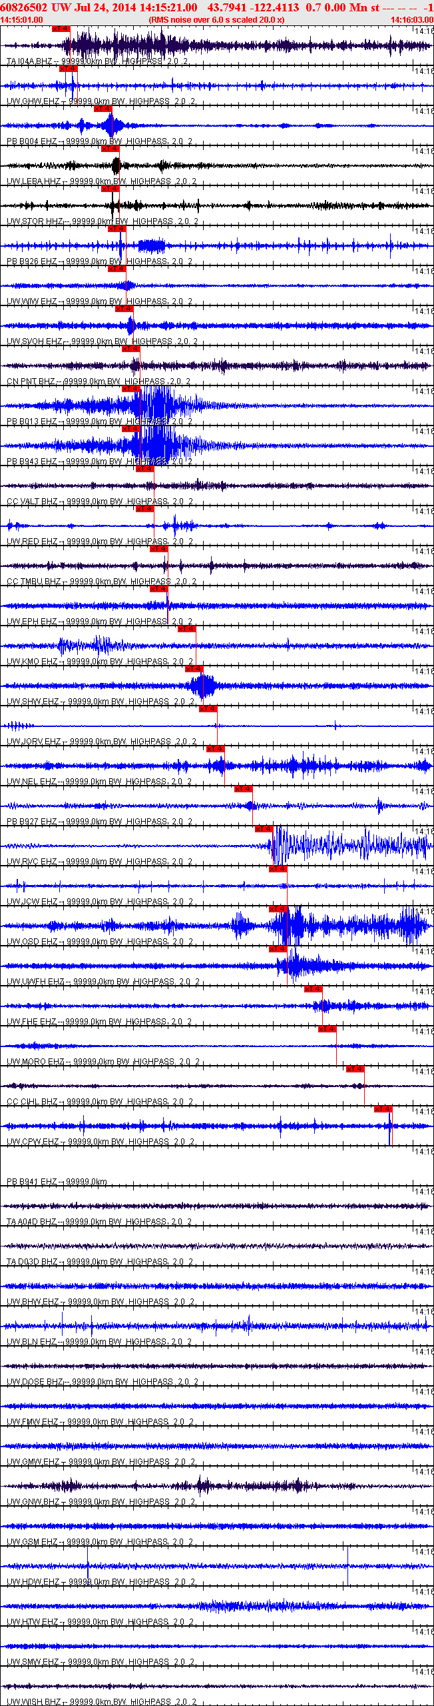Select red pick flag on CC CIHL trace
434x1706 pixels.
[x=355, y=1069]
